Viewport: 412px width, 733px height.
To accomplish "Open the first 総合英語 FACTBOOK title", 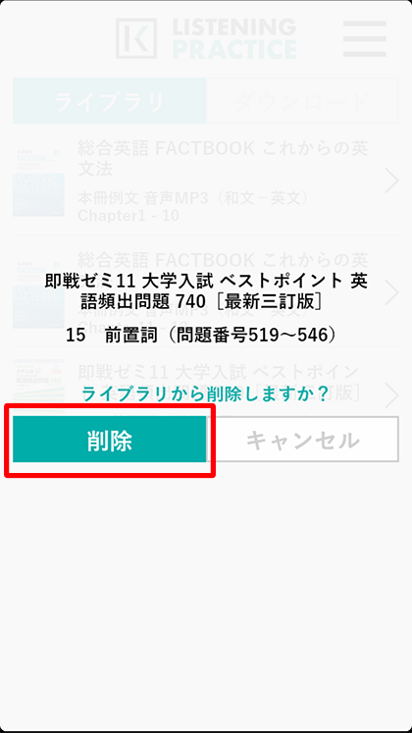I will [223, 159].
